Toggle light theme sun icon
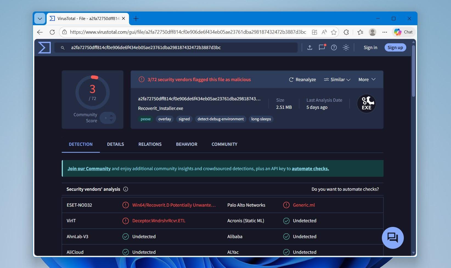The height and width of the screenshot is (268, 451). coord(346,47)
